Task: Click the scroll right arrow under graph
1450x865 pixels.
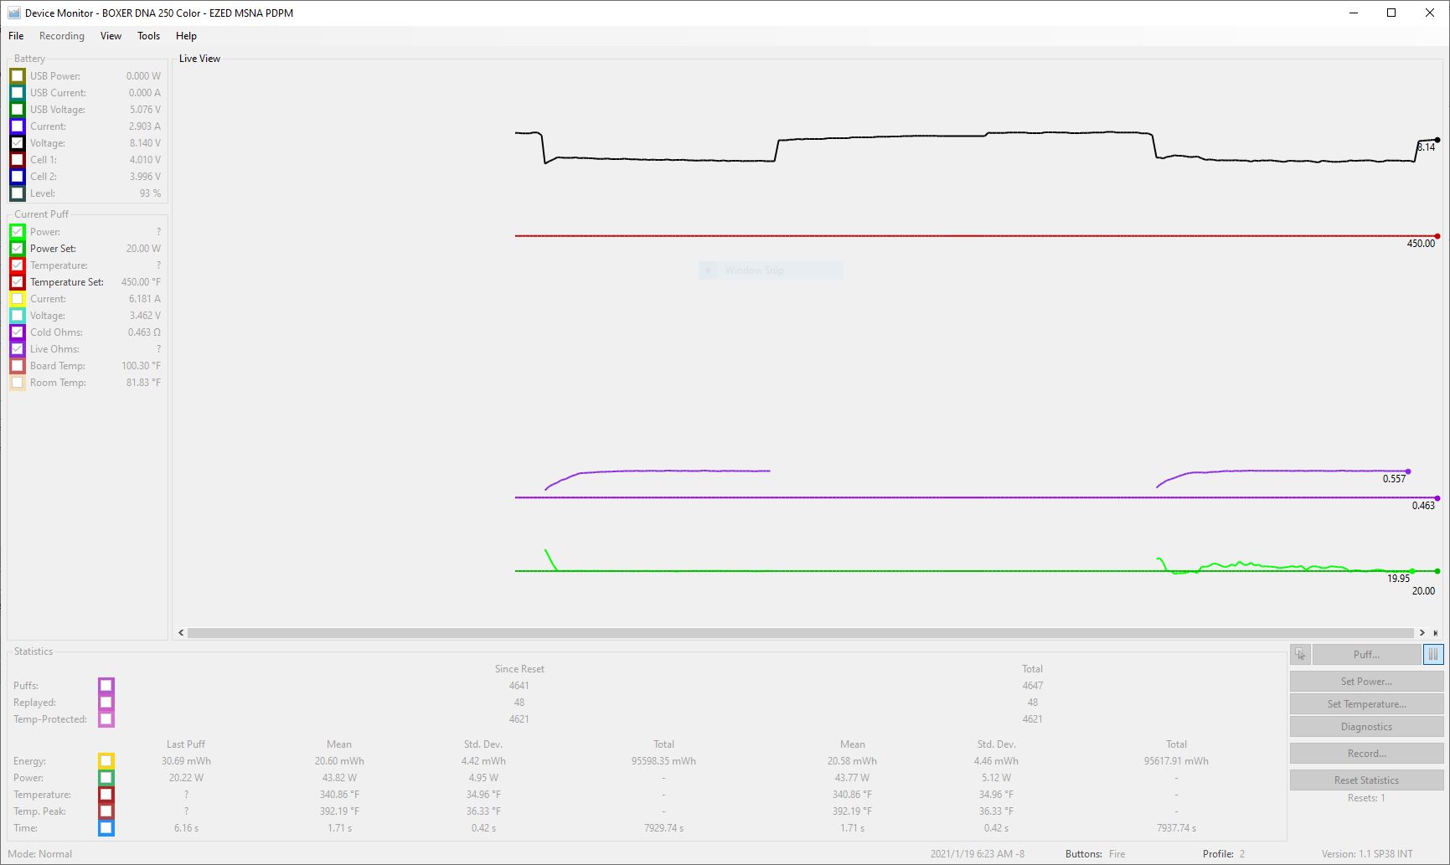Action: (x=1422, y=633)
